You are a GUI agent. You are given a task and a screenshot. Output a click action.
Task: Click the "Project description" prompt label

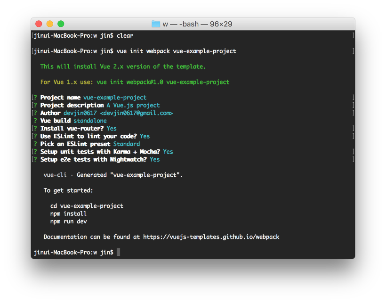(72, 105)
